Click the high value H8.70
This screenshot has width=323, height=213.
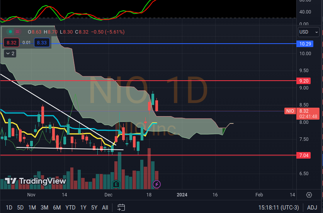pos(51,32)
